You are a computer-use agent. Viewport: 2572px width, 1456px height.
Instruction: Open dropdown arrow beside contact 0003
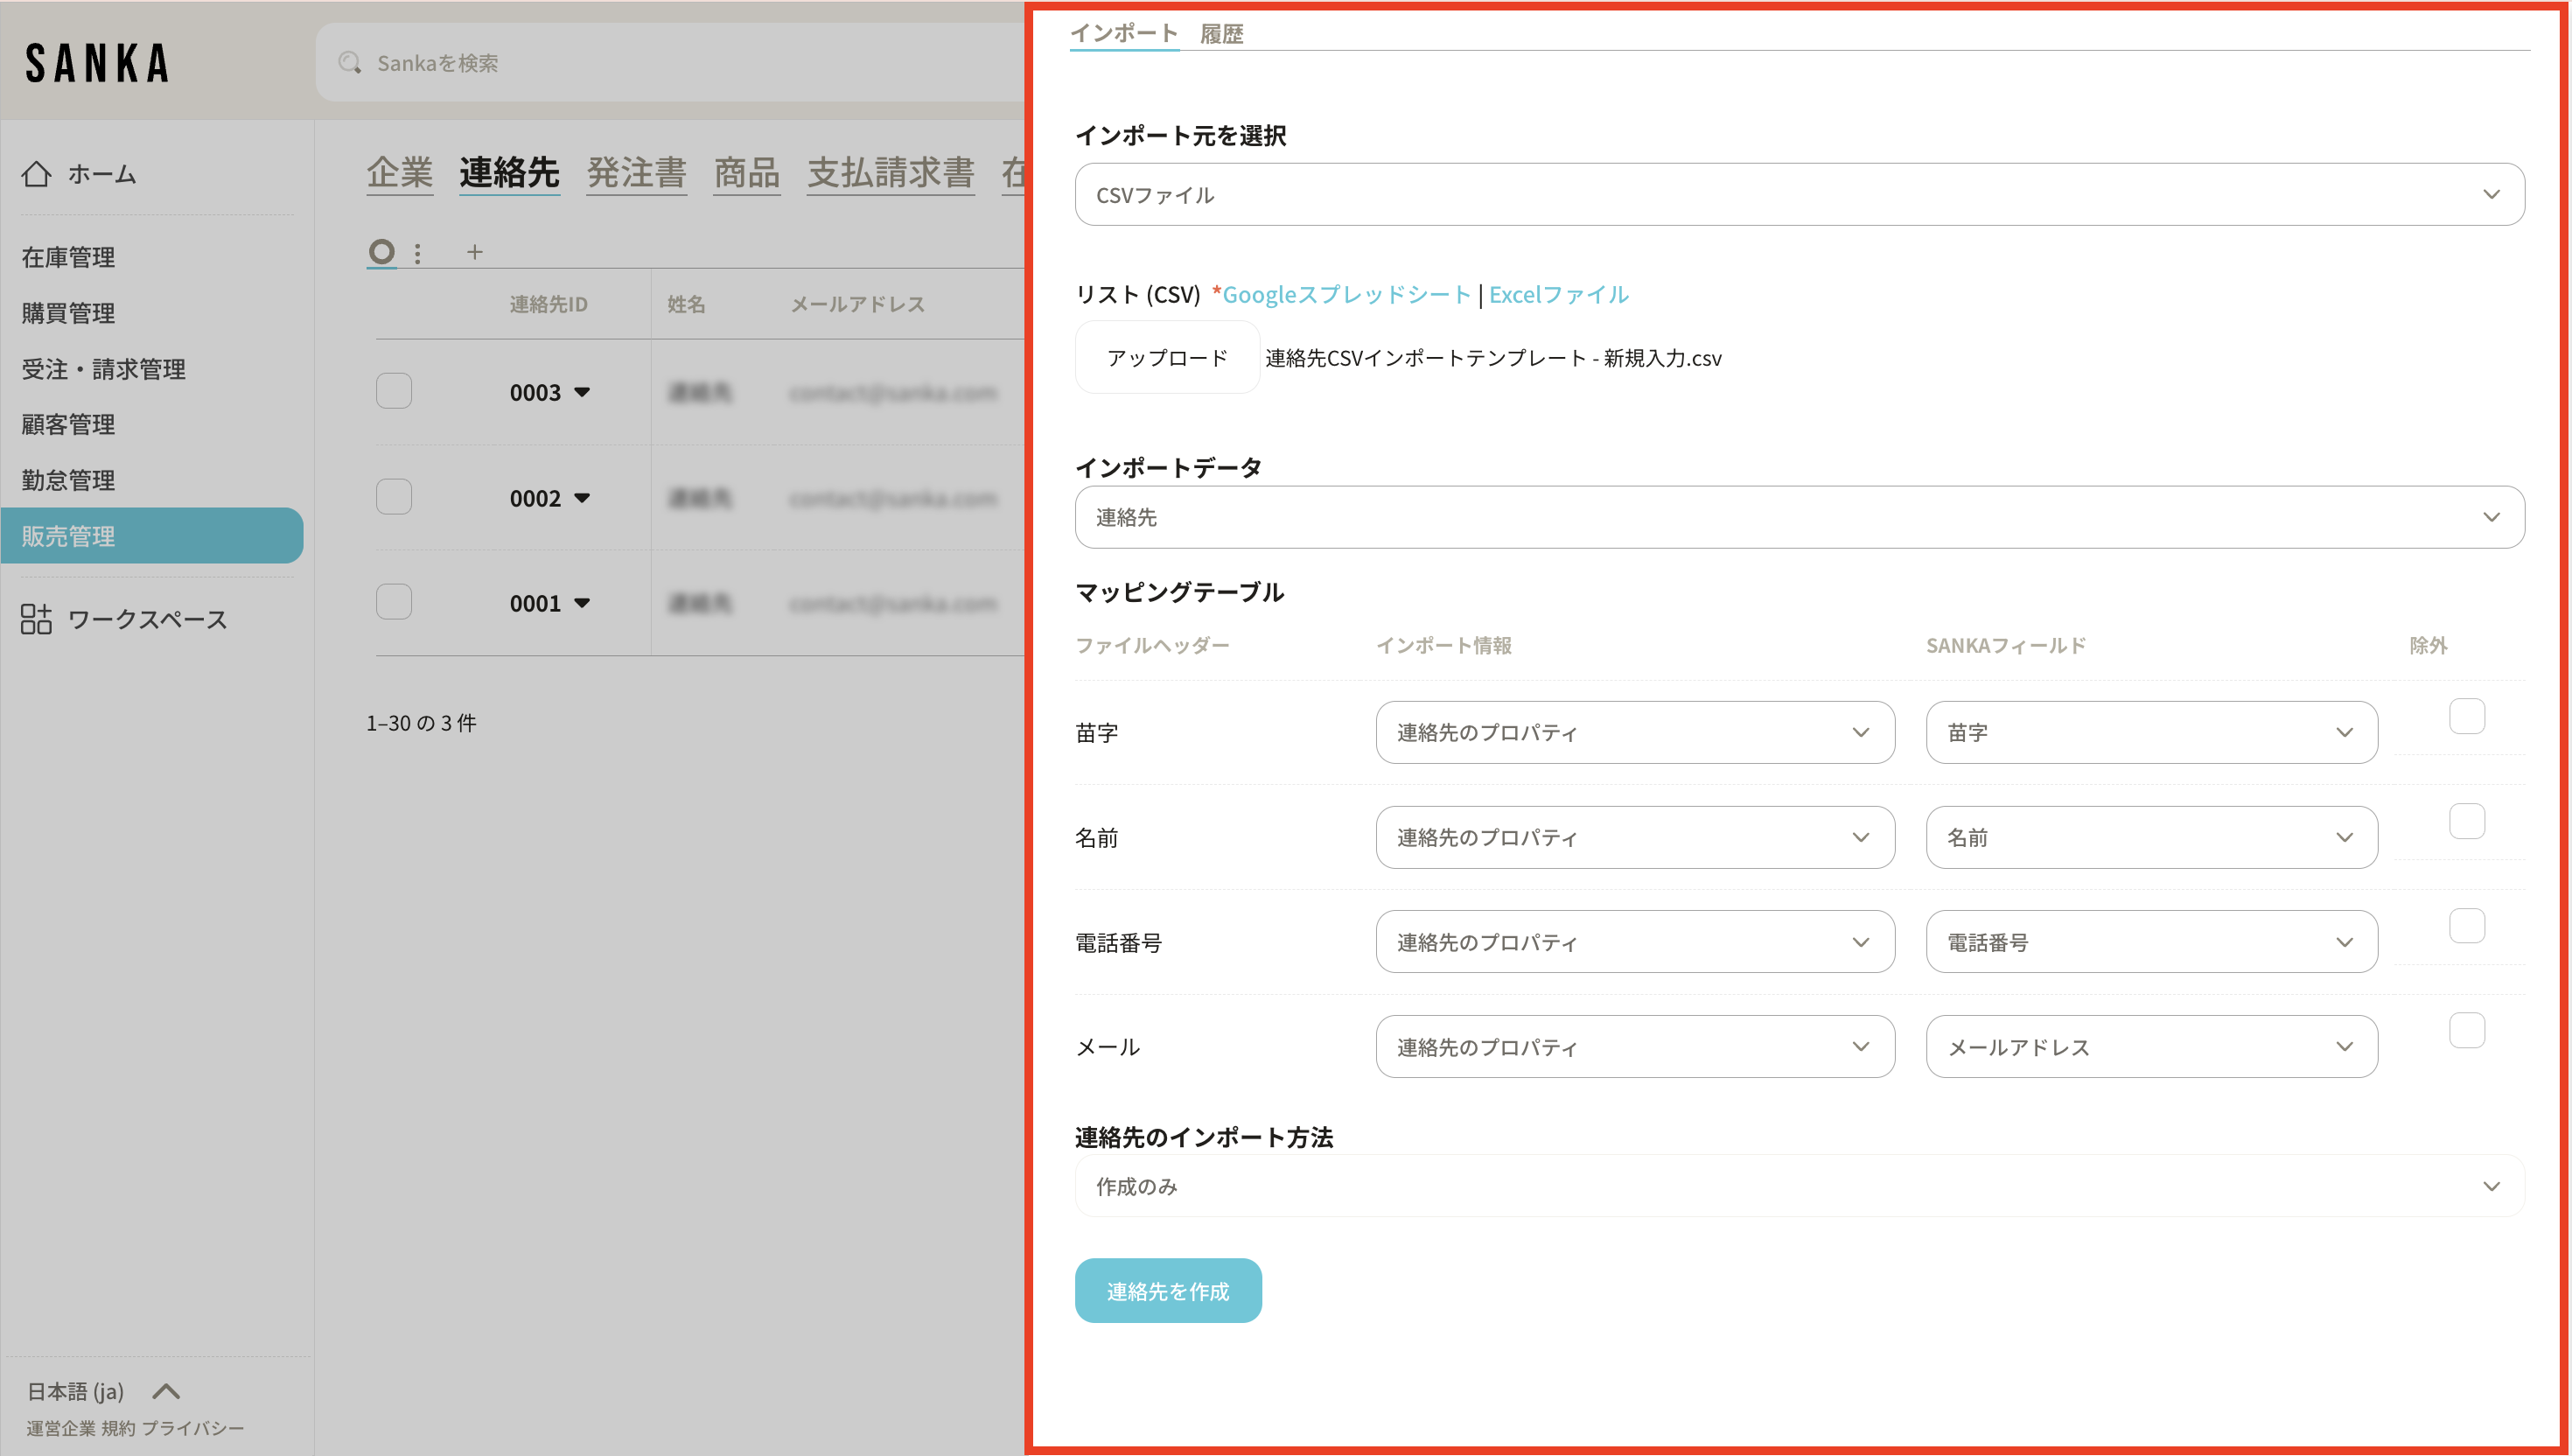(x=582, y=392)
